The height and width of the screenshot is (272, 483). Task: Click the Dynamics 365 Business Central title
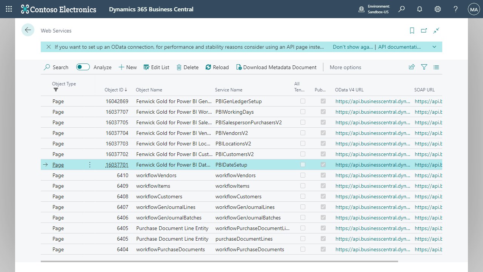point(151,9)
